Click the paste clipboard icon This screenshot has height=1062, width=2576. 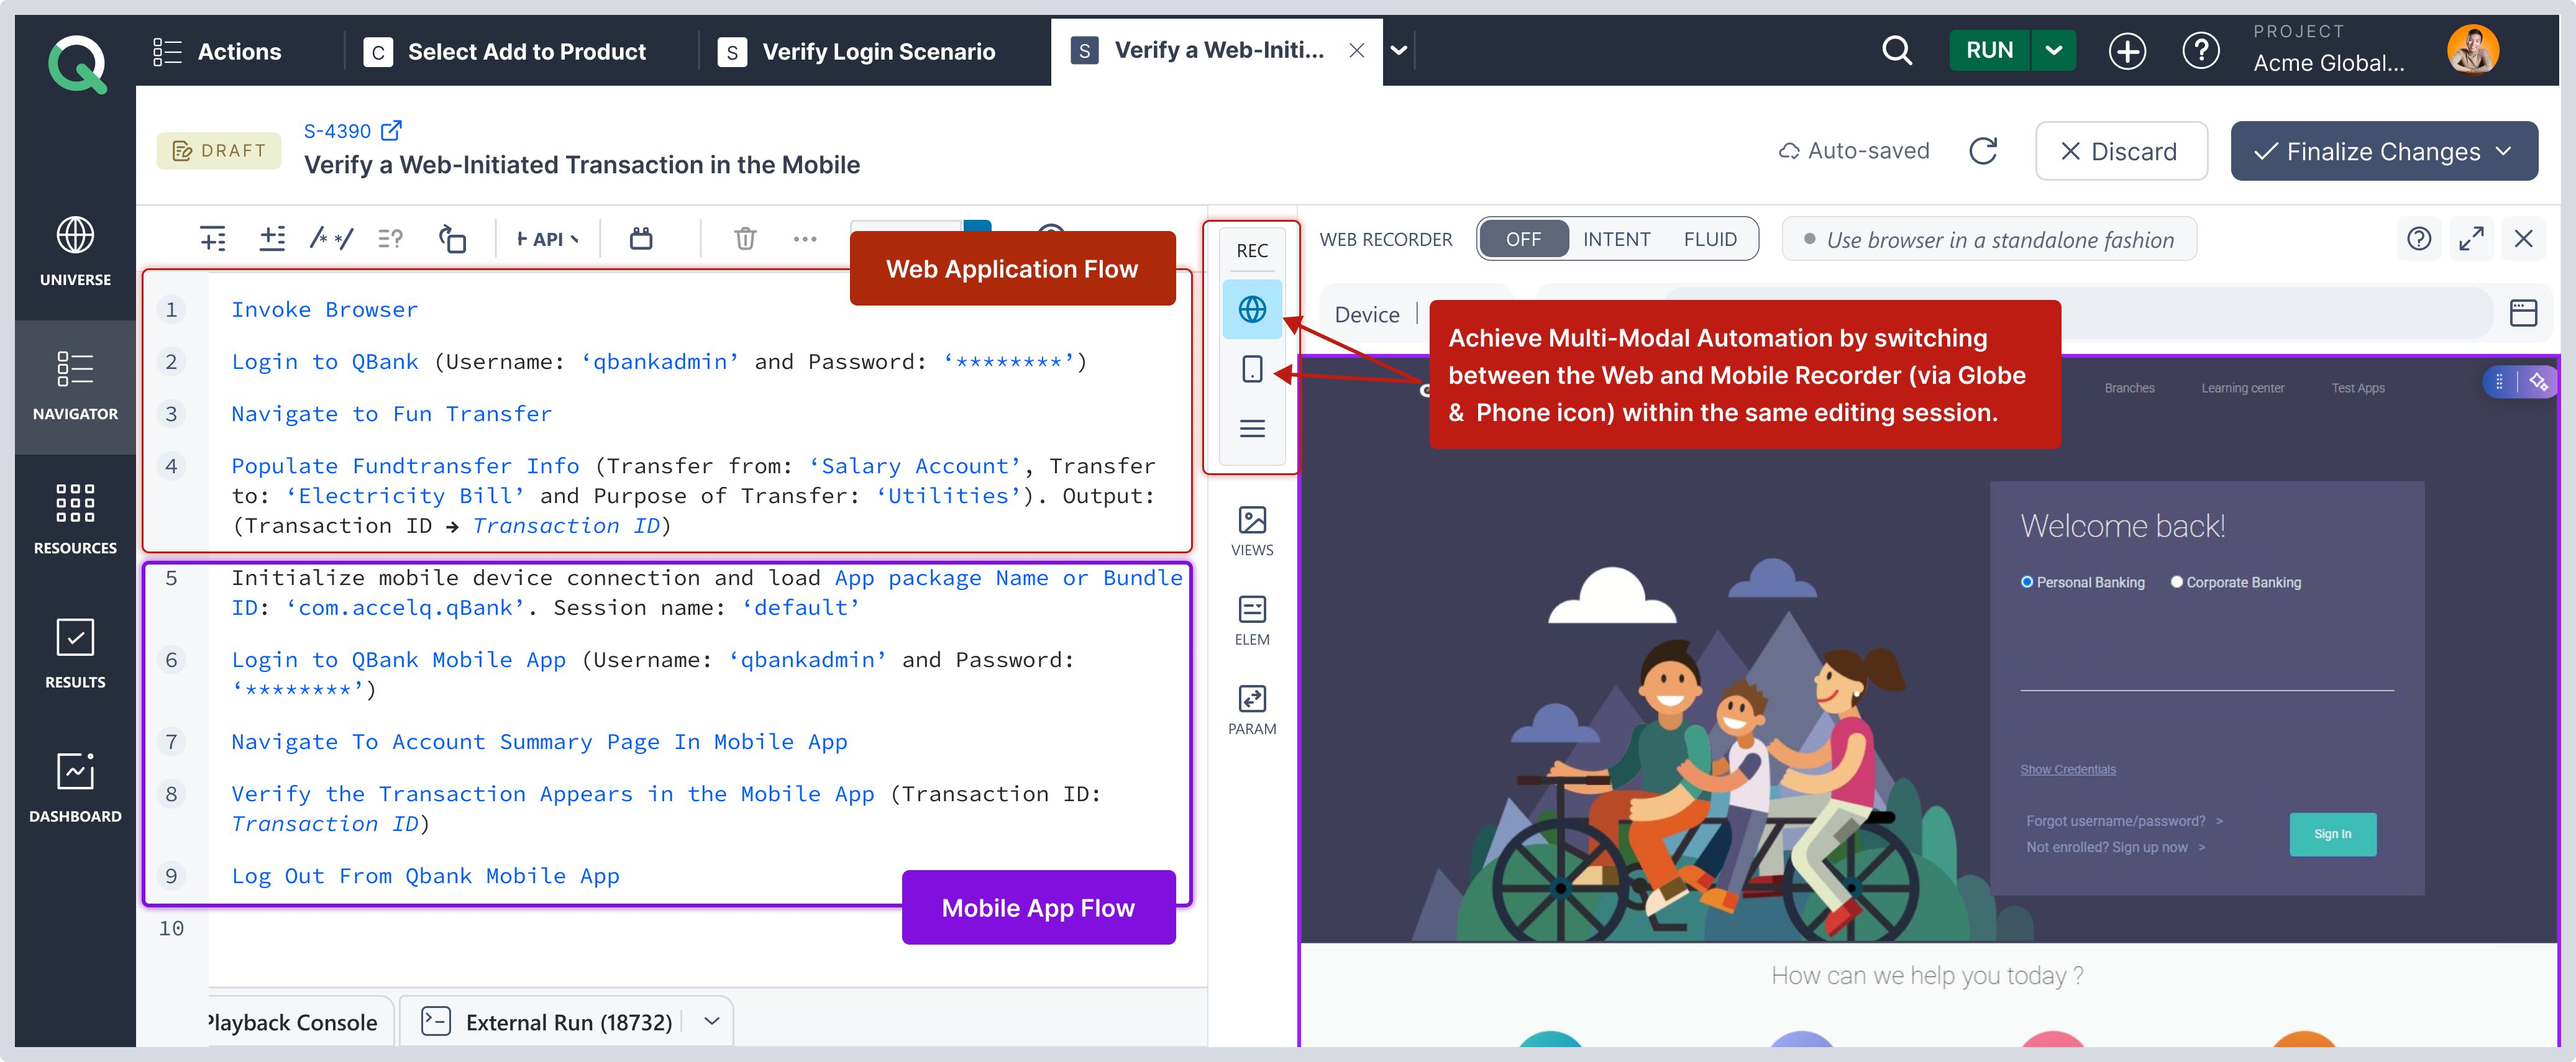pyautogui.click(x=641, y=238)
